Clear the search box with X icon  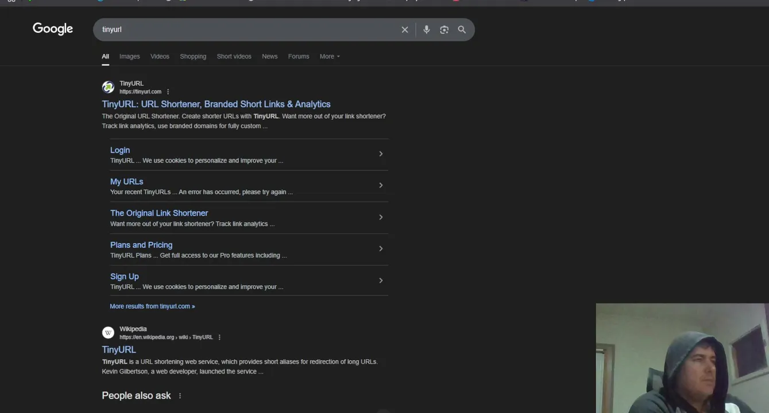(x=405, y=30)
